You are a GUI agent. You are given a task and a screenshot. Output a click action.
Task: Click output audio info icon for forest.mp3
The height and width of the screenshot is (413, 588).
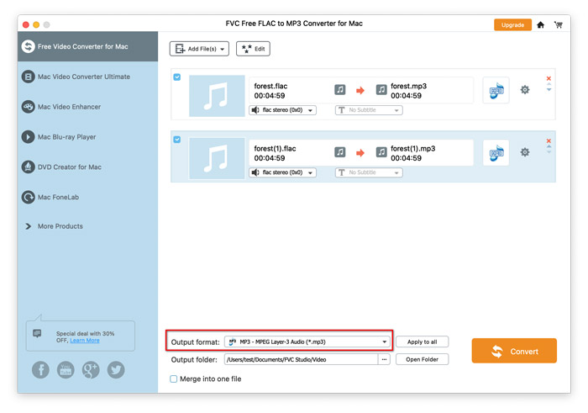(381, 90)
